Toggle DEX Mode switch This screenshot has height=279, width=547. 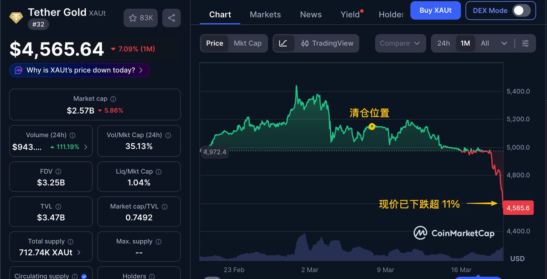pos(521,10)
